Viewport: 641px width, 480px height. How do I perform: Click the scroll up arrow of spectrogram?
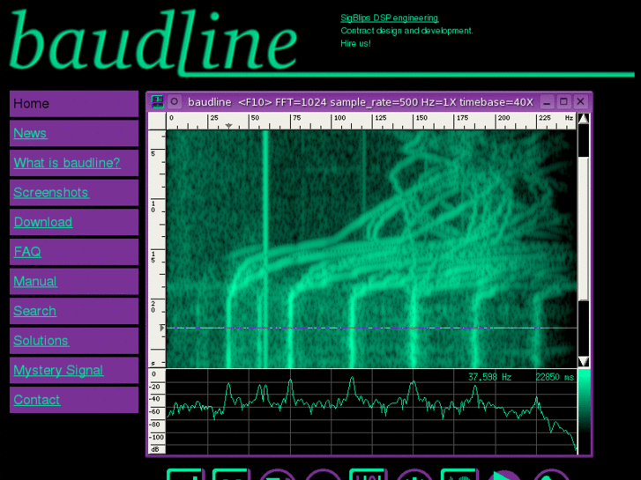[x=583, y=118]
